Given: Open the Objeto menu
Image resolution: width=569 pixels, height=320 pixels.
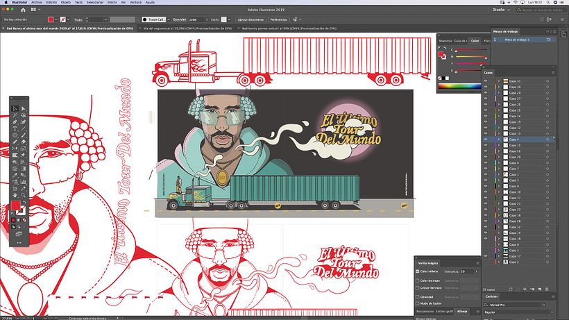Looking at the screenshot, I should [66, 2].
